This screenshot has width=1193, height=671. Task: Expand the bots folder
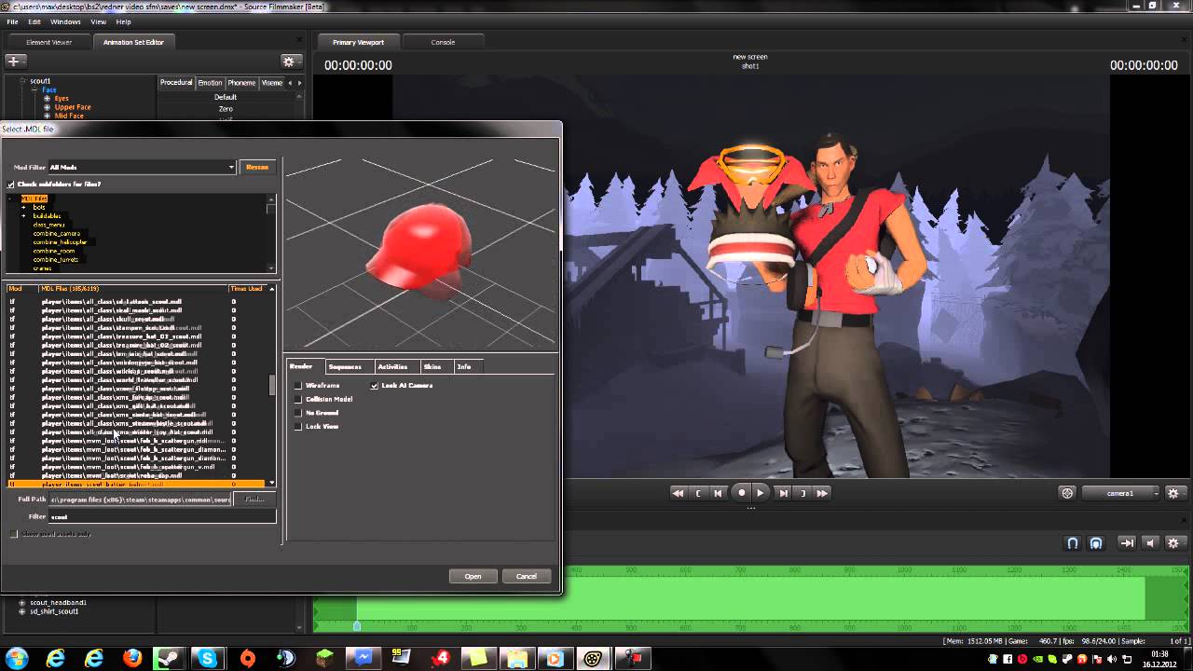coord(24,207)
